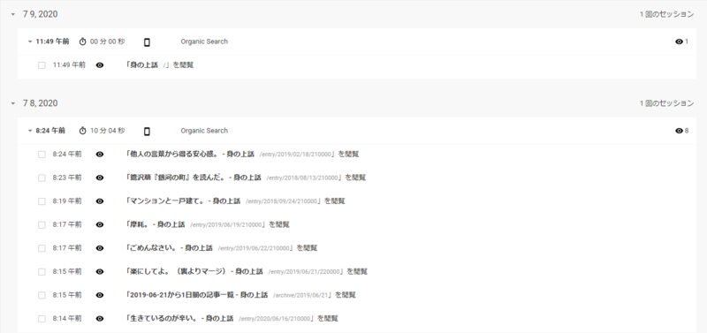This screenshot has height=333, width=707.
Task: Click eye icon on 他人の言葉から得る安心感 row
Action: [x=100, y=154]
